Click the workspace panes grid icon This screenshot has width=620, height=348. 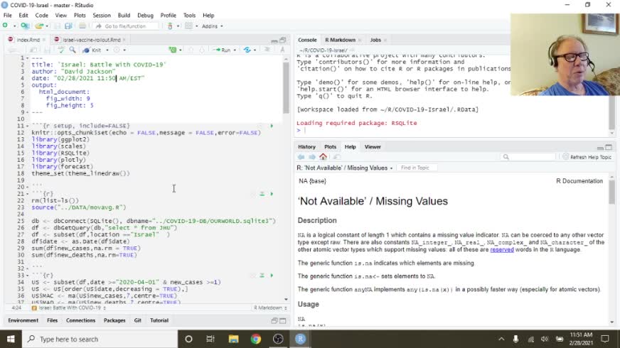pos(188,26)
